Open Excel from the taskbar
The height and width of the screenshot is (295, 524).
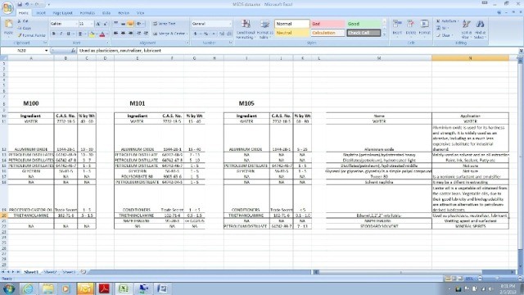point(124,288)
